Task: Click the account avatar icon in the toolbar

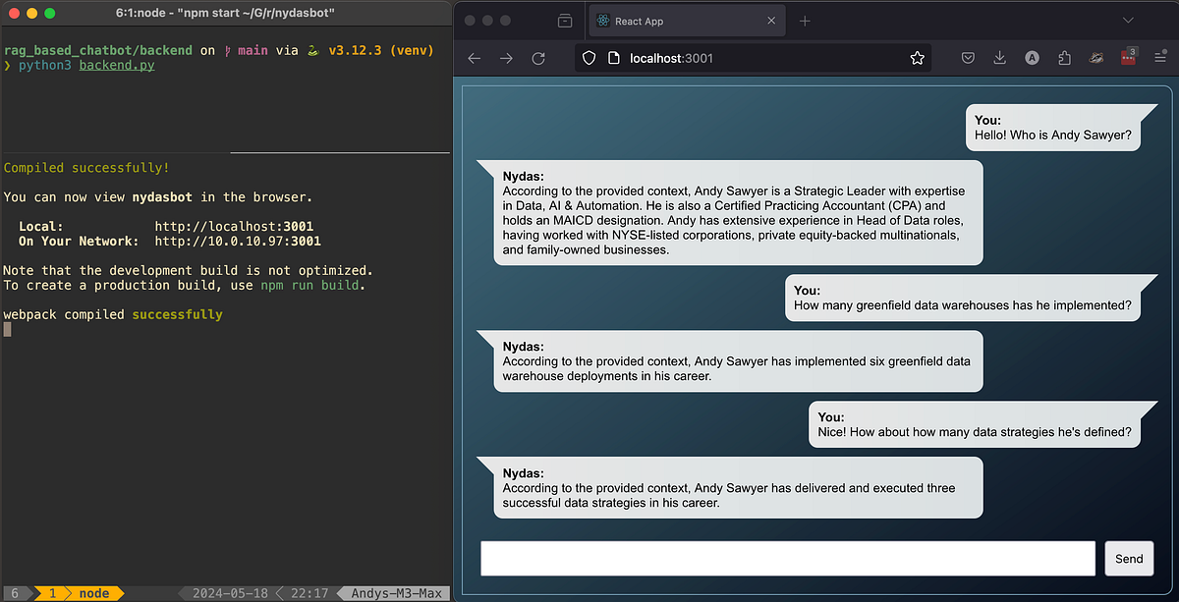Action: coord(1032,58)
